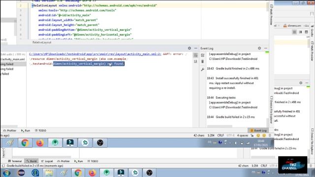Screen dimensions: 315x177
Task: Toggle tool window bars icon beside the Gradle status message
Action: (3, 166)
